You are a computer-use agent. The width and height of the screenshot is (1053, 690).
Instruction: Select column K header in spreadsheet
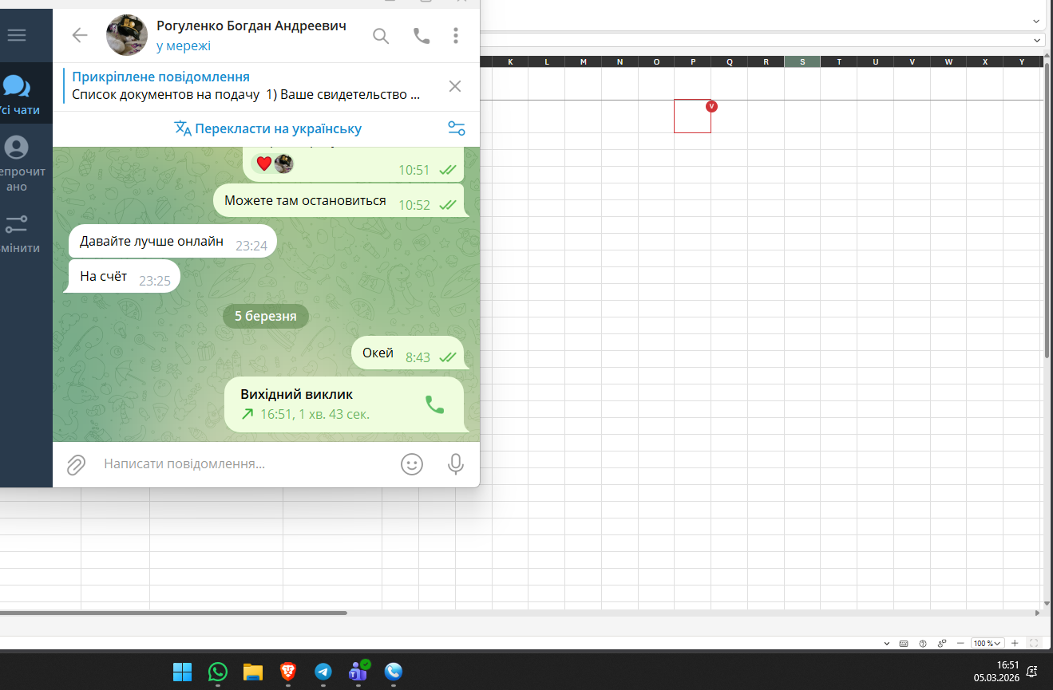[x=510, y=61]
